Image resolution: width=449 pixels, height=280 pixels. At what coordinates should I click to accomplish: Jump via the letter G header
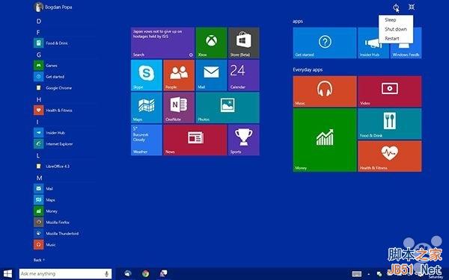39,55
